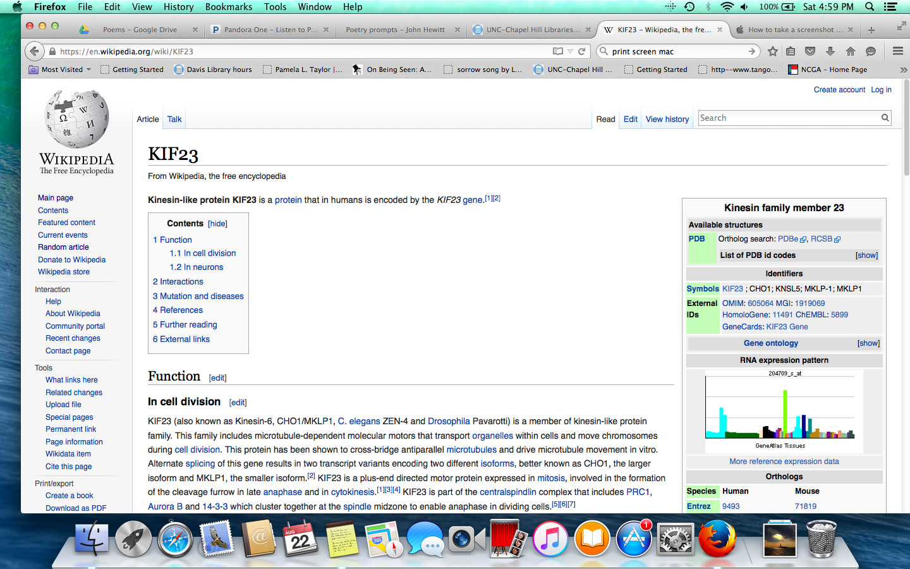Viewport: 910px width, 569px height.
Task: Show the Gene ontology section
Action: pyautogui.click(x=868, y=343)
